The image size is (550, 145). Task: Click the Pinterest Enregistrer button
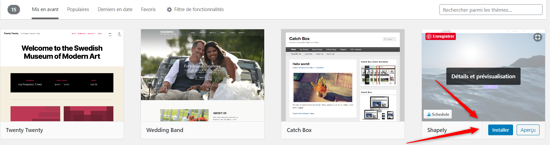440,36
